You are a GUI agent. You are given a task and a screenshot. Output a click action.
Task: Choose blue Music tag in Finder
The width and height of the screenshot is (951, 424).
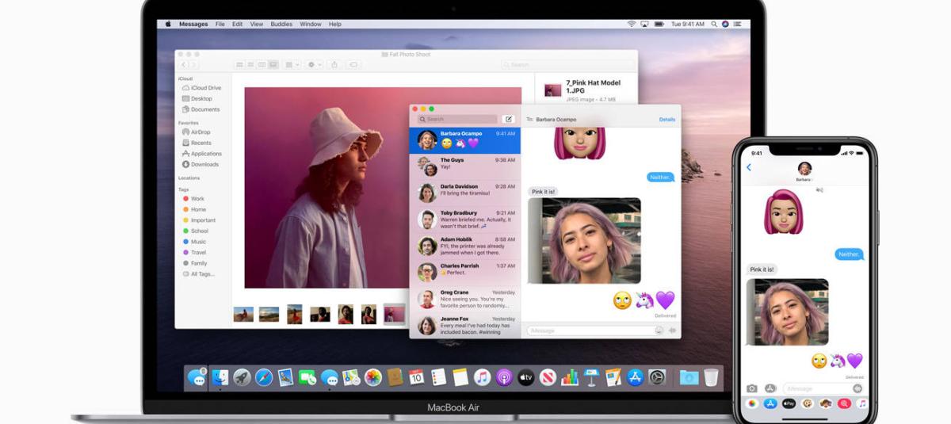tap(194, 242)
